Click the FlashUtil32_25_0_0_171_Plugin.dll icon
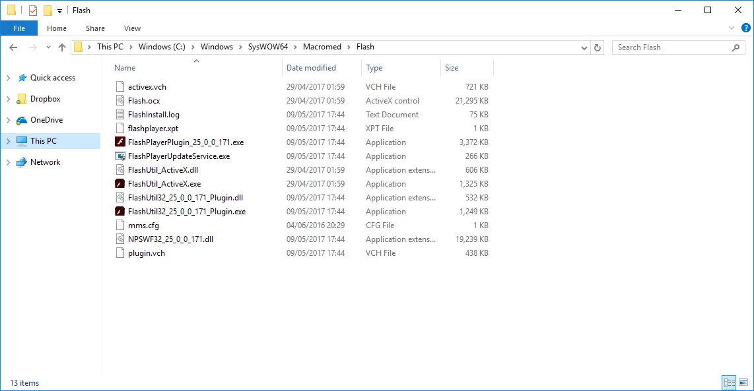The width and height of the screenshot is (754, 391). 120,198
